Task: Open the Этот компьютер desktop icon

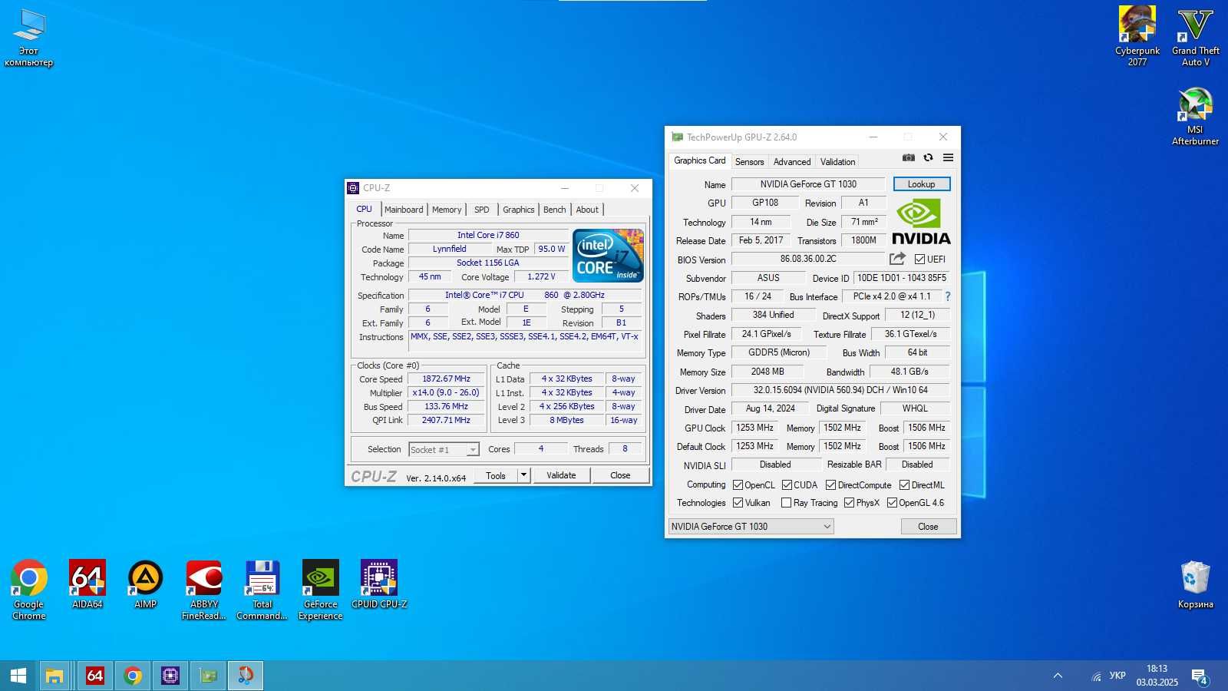Action: (29, 38)
